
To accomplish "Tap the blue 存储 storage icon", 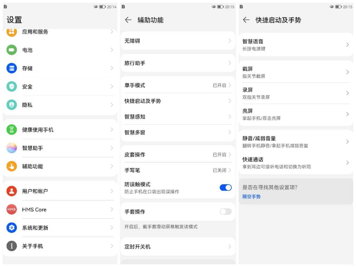I will [12, 68].
